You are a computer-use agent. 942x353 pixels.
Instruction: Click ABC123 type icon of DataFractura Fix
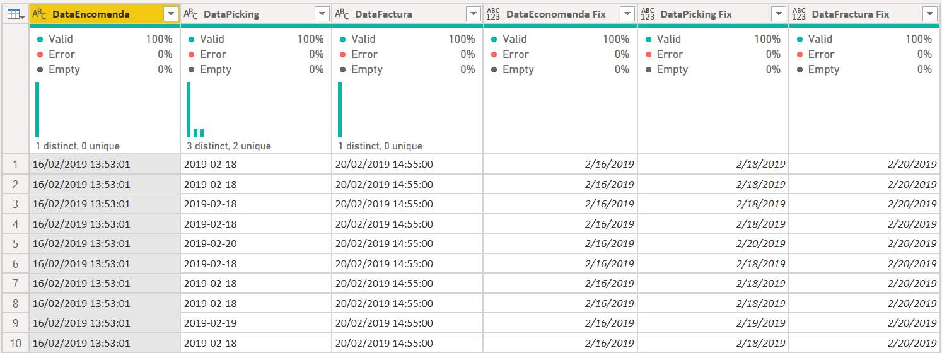799,14
